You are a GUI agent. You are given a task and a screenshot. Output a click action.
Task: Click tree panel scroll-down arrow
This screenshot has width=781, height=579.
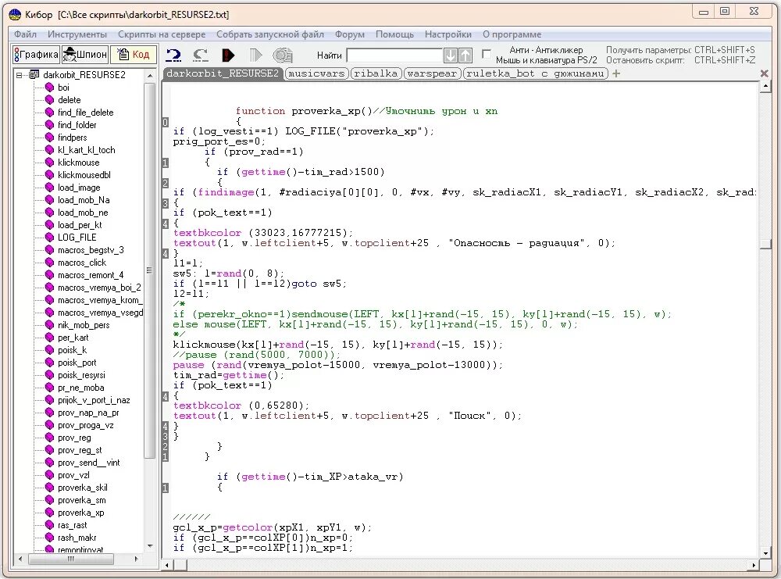150,546
